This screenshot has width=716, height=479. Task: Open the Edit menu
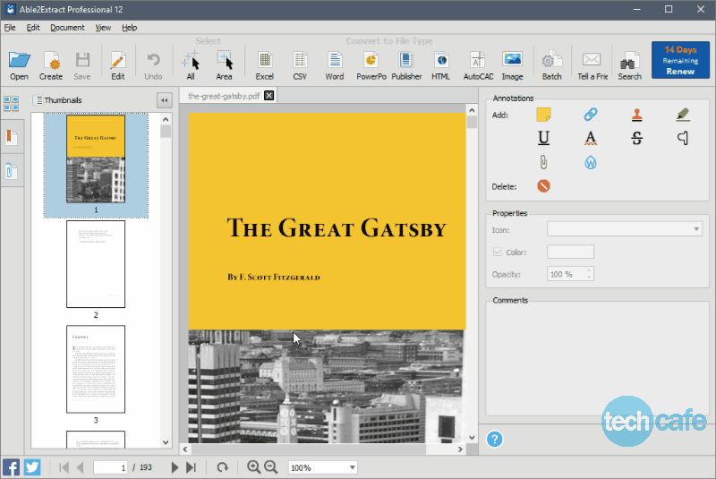tap(33, 28)
